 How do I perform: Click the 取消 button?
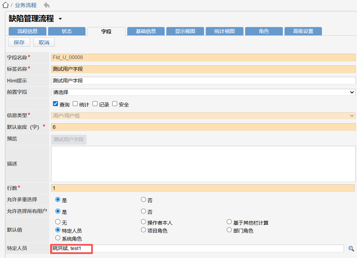[x=44, y=42]
